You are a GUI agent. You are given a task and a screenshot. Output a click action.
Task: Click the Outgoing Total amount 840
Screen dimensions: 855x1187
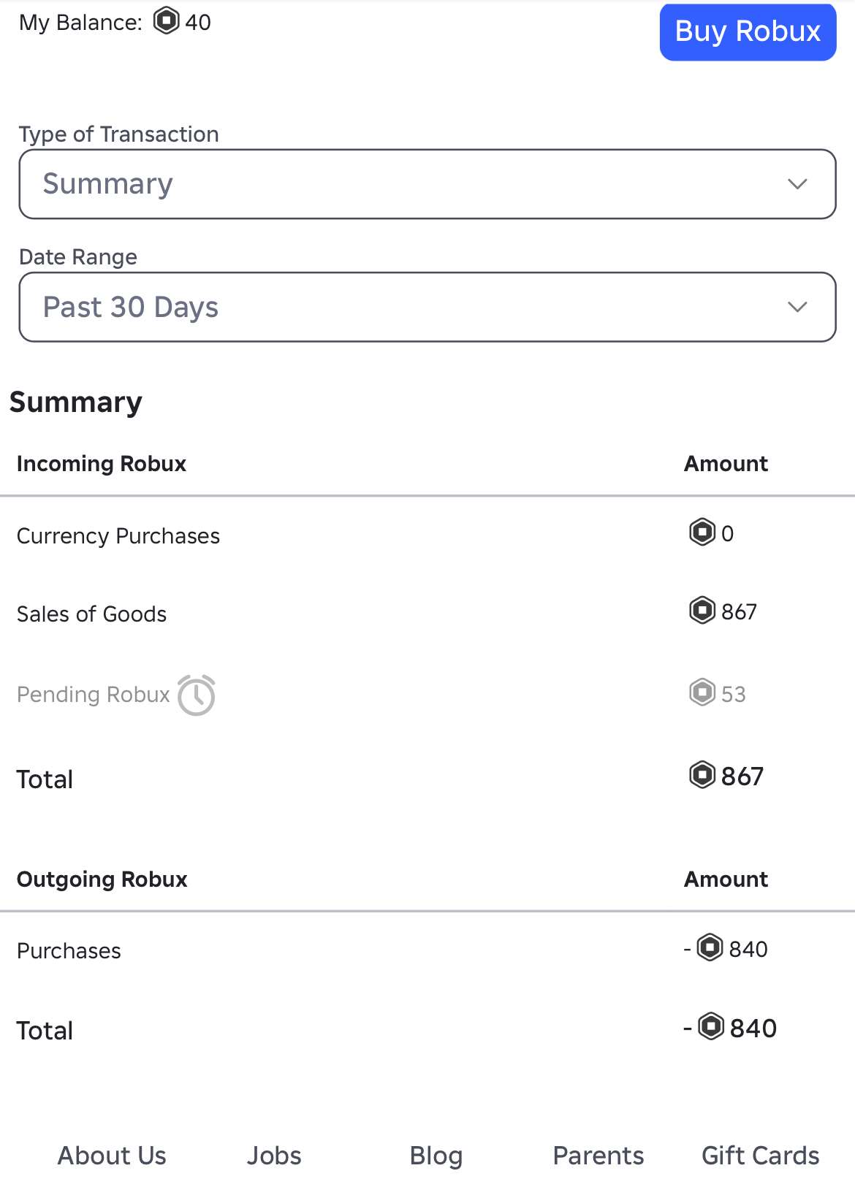(753, 1028)
